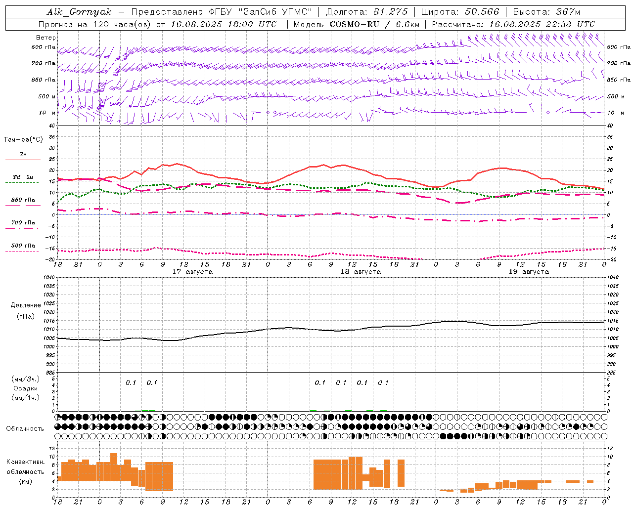The image size is (633, 506).
Task: Click the green dashed Td 2м legend line
Action: tap(22, 183)
